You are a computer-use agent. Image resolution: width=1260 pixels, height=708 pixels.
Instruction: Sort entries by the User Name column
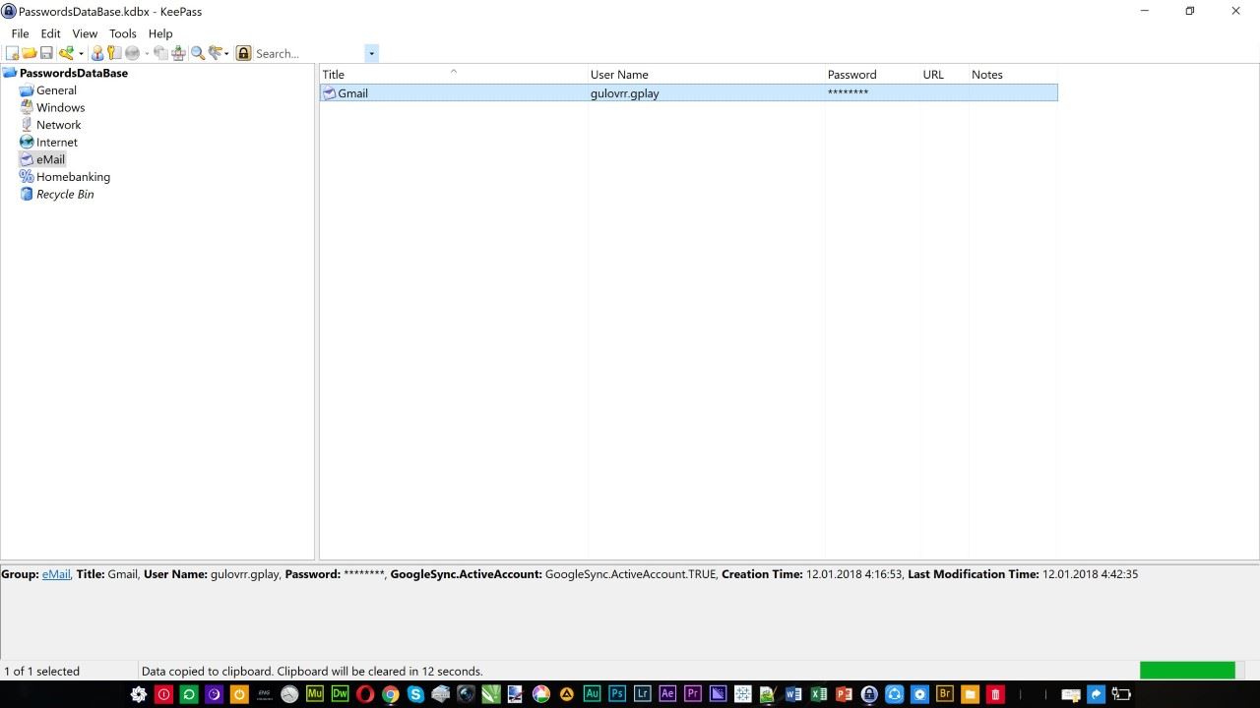(x=706, y=75)
